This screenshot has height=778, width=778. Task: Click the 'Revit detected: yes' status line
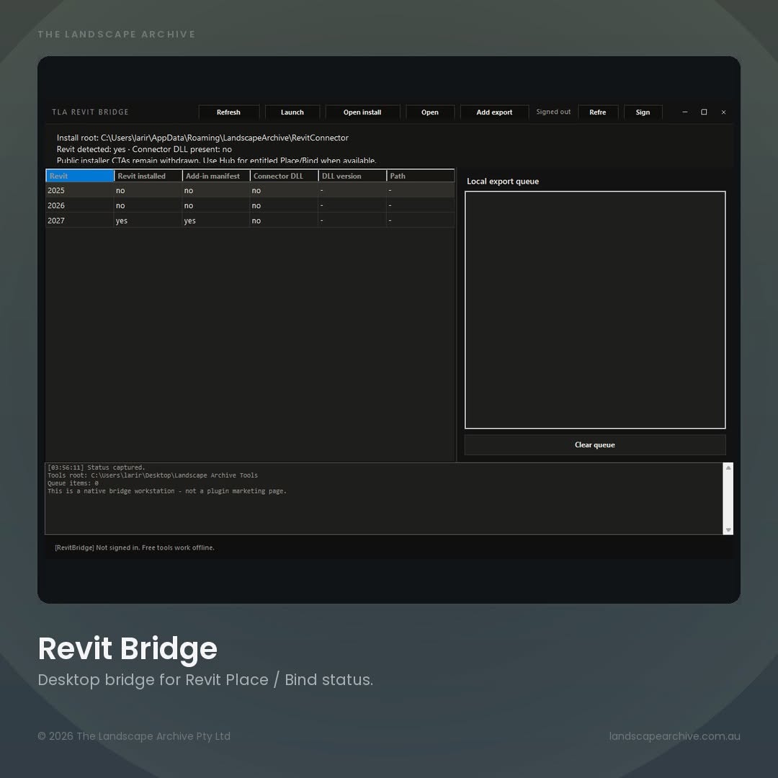click(x=144, y=149)
